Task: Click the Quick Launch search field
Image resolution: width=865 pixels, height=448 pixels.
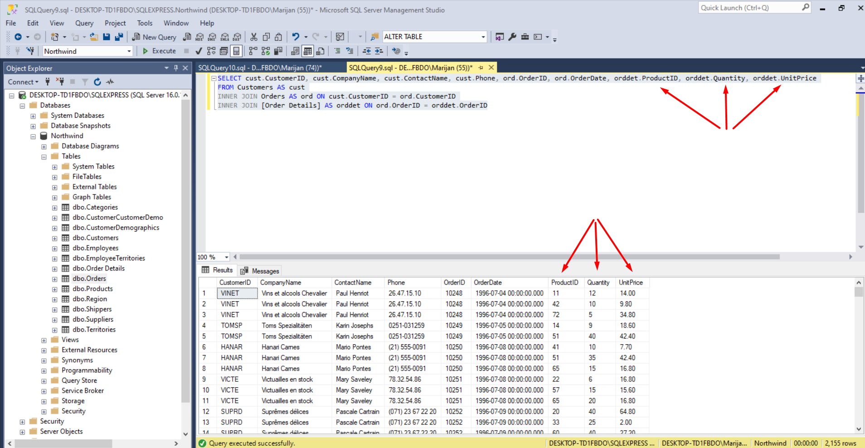Action: point(754,8)
